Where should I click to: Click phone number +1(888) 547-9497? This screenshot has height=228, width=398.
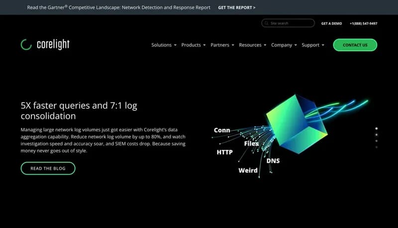[x=364, y=23]
